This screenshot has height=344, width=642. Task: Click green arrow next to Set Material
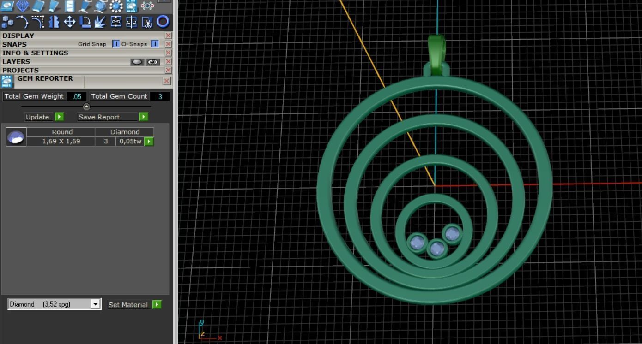(157, 305)
